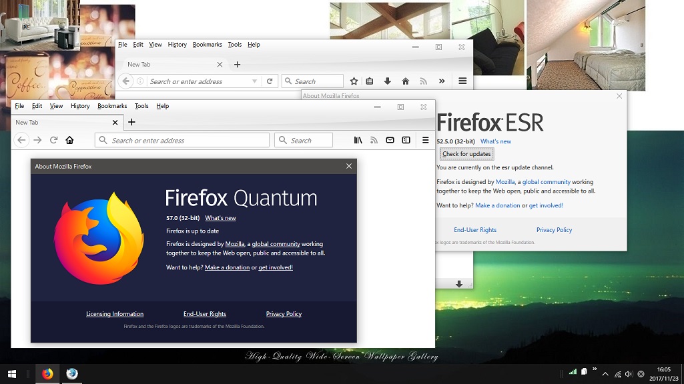The height and width of the screenshot is (384, 684).
Task: Expand the taskbar toolbar overflow chevron
Action: point(595,369)
